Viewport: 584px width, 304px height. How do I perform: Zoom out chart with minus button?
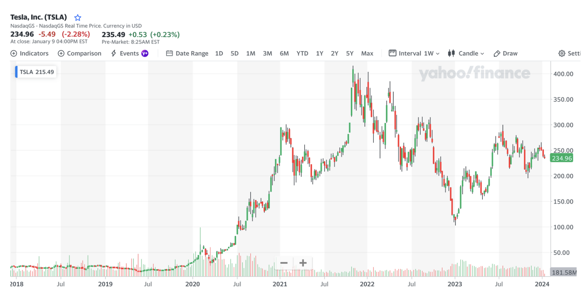coord(284,263)
